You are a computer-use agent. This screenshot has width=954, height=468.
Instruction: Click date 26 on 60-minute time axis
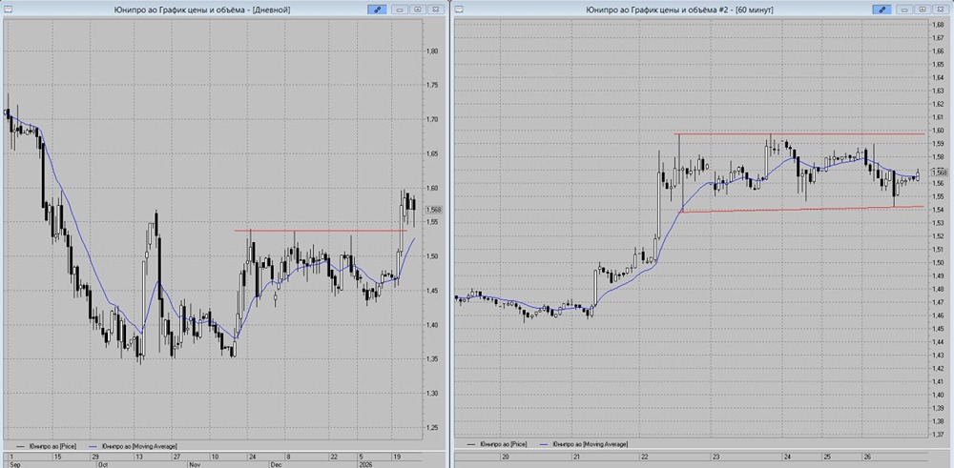pyautogui.click(x=866, y=456)
